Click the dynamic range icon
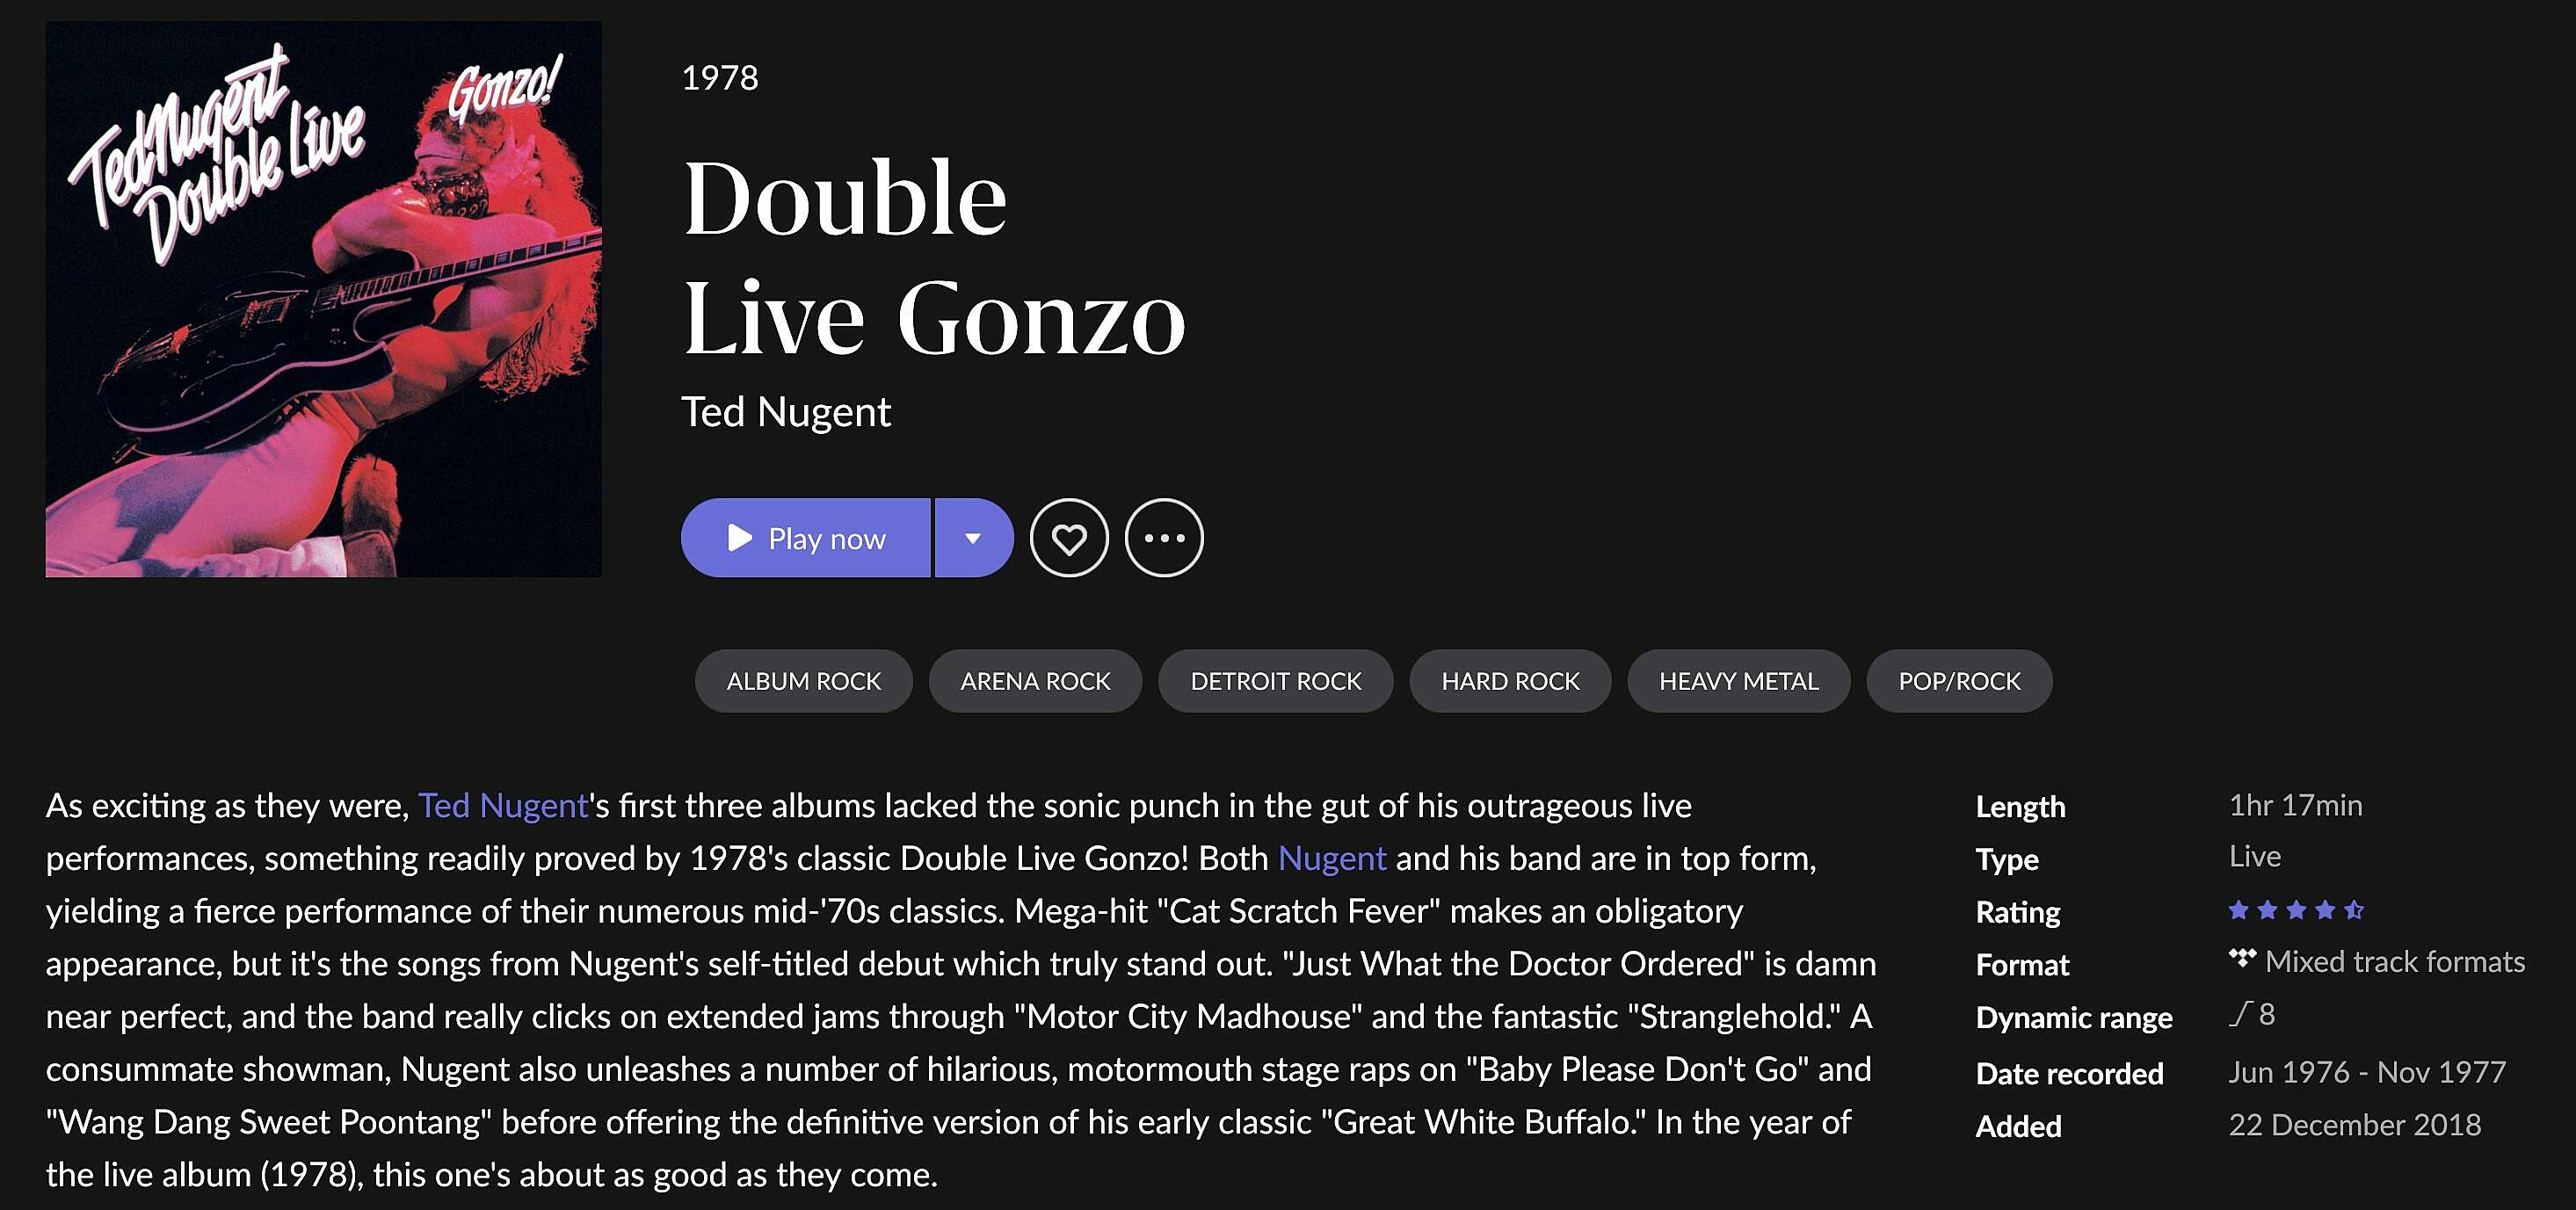Screen dimensions: 2576x1210 pyautogui.click(x=2240, y=1014)
